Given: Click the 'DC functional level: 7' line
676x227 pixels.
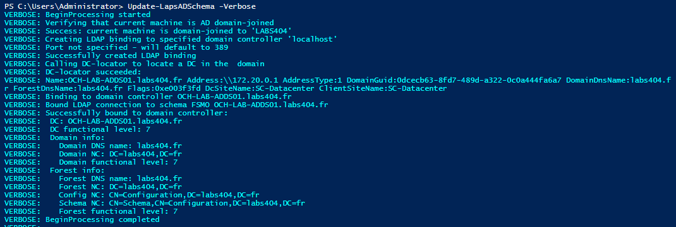Looking at the screenshot, I should coord(77,129).
